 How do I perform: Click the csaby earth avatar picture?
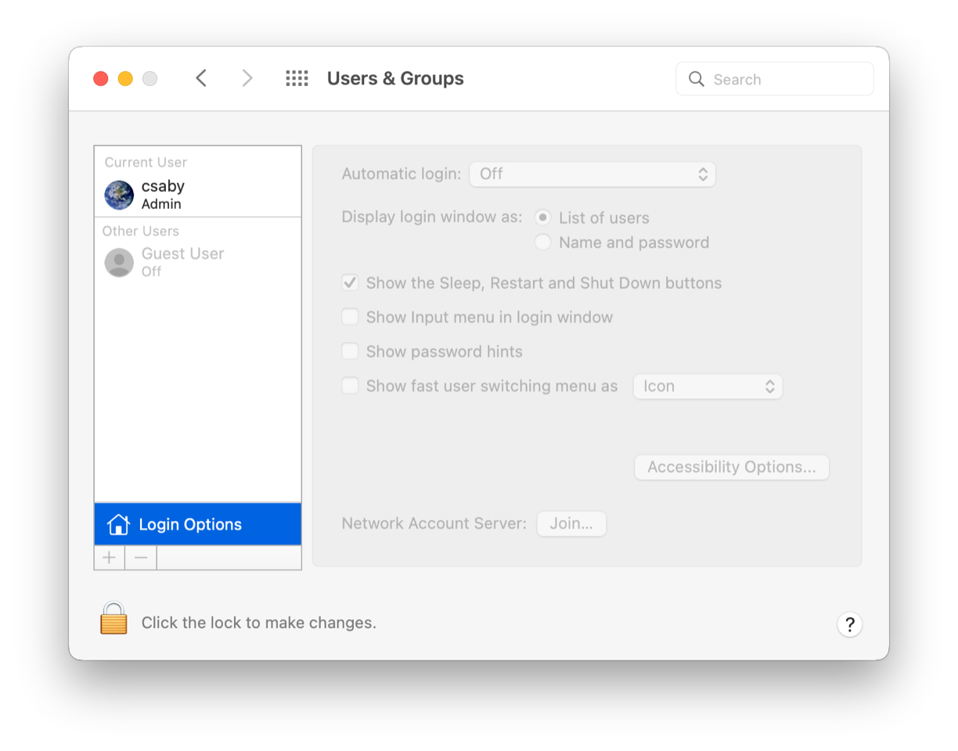[119, 195]
